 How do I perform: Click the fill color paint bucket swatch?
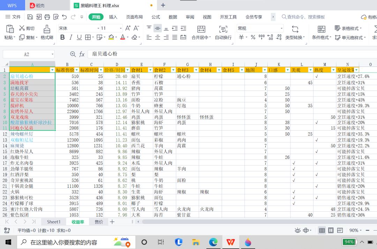[x=111, y=37]
